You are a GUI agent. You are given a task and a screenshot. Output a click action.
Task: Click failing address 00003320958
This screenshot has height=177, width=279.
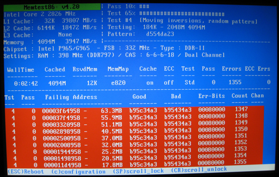61,125
